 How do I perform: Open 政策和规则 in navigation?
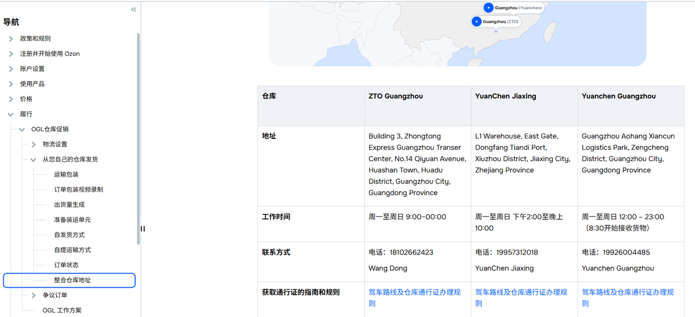35,39
